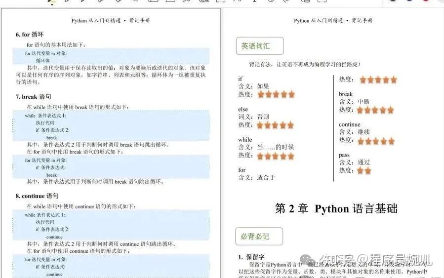444x278 pixels.
Task: Click the meaning "含义: 适合于"
Action: tap(256, 177)
